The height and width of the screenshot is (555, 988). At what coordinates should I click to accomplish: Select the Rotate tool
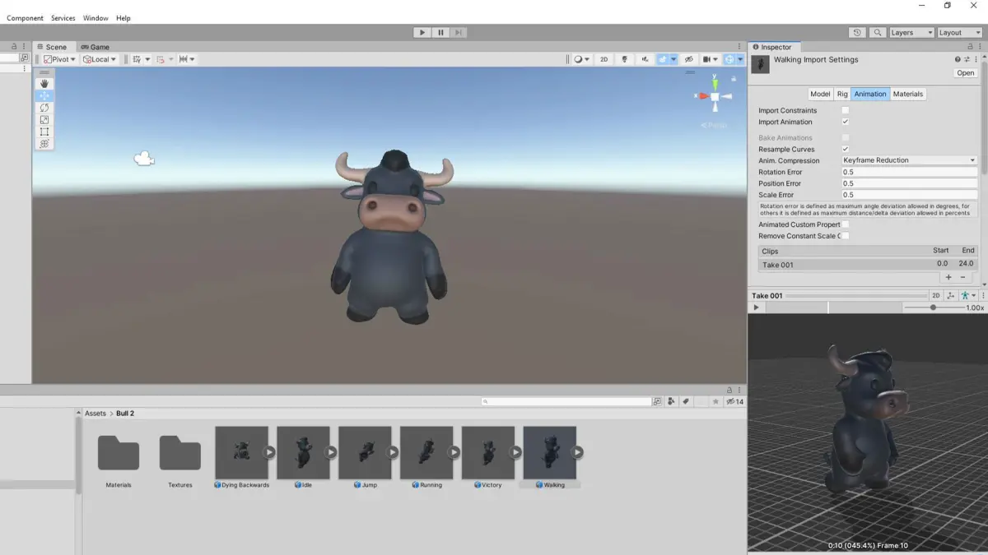[x=44, y=108]
